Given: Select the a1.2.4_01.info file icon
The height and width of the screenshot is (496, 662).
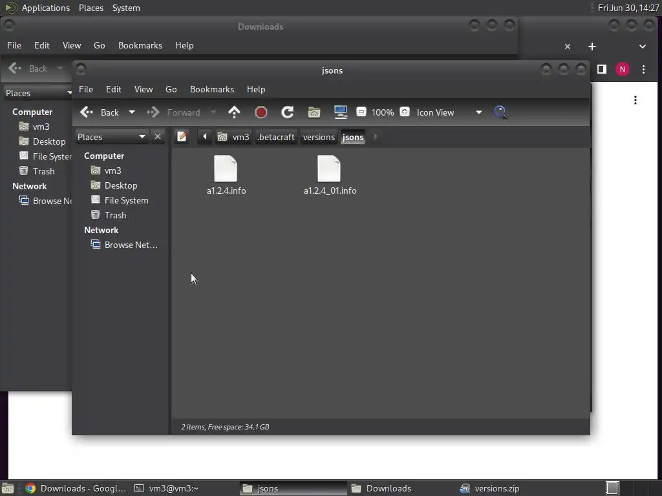Looking at the screenshot, I should click(x=329, y=169).
